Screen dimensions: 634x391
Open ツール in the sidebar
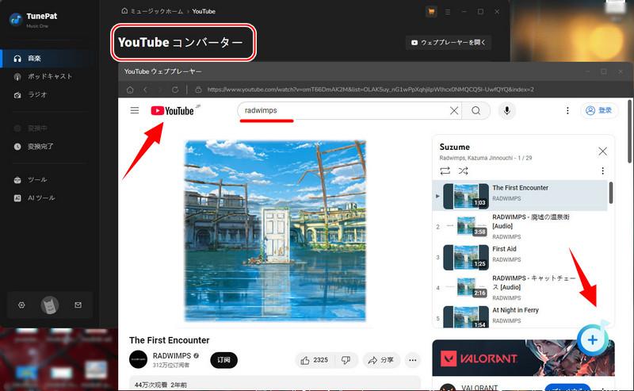[x=48, y=180]
